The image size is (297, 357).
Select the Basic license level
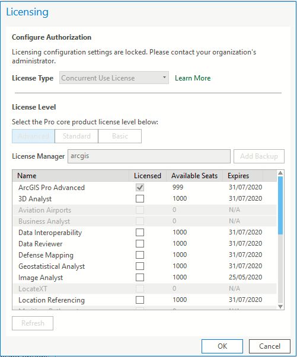[120, 136]
